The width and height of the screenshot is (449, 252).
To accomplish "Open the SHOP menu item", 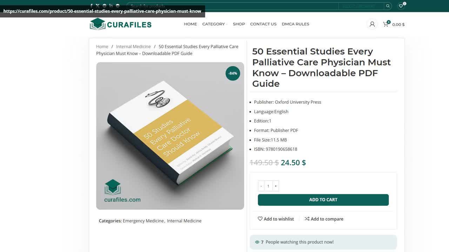I will point(239,24).
